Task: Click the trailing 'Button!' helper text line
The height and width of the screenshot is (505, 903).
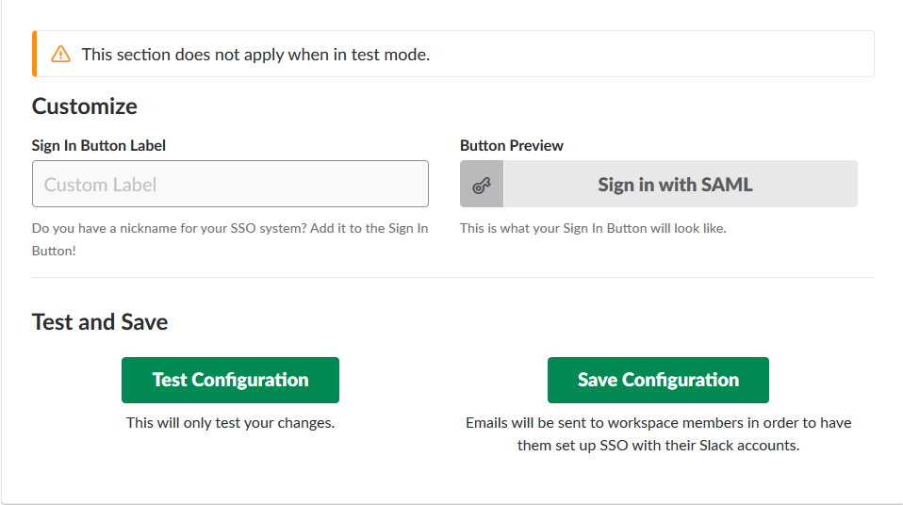Action: point(54,251)
